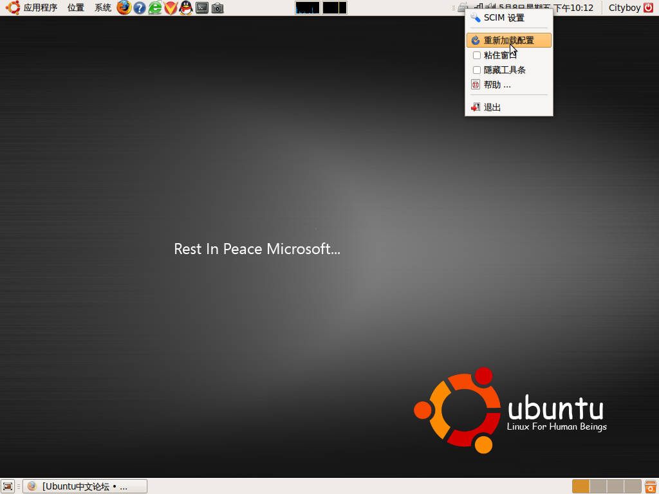Switch to the third workspace

615,486
